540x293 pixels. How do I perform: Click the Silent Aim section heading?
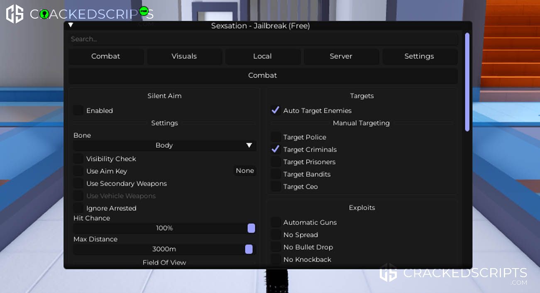click(x=165, y=96)
